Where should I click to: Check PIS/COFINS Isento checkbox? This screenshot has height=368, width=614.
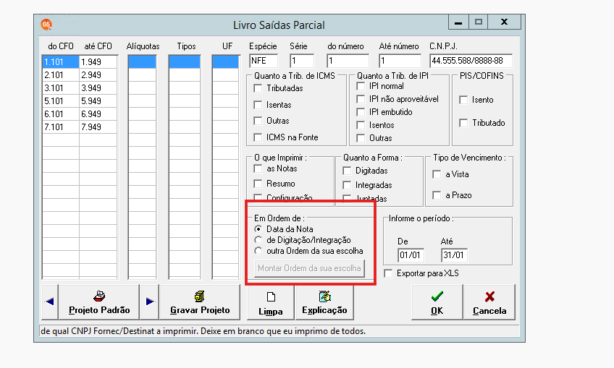[463, 100]
